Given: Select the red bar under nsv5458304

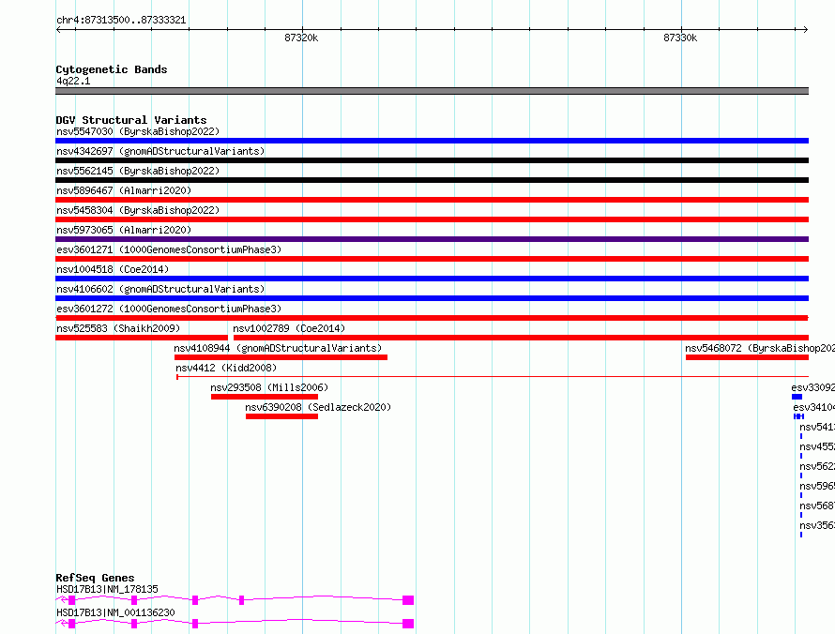Looking at the screenshot, I should pos(432,219).
